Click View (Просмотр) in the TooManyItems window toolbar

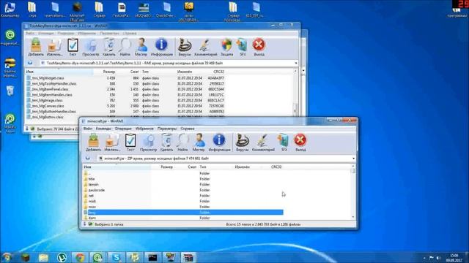coord(90,47)
